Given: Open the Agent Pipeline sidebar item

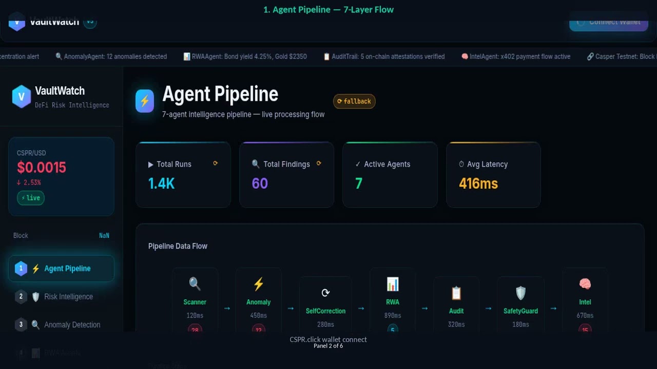Looking at the screenshot, I should point(61,269).
